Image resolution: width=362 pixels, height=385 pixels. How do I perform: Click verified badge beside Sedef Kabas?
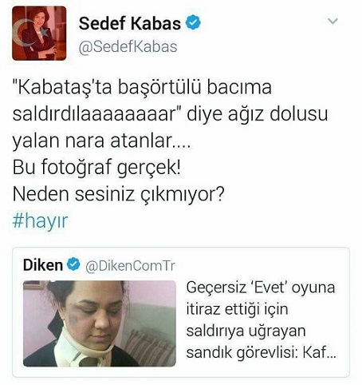coord(193,22)
